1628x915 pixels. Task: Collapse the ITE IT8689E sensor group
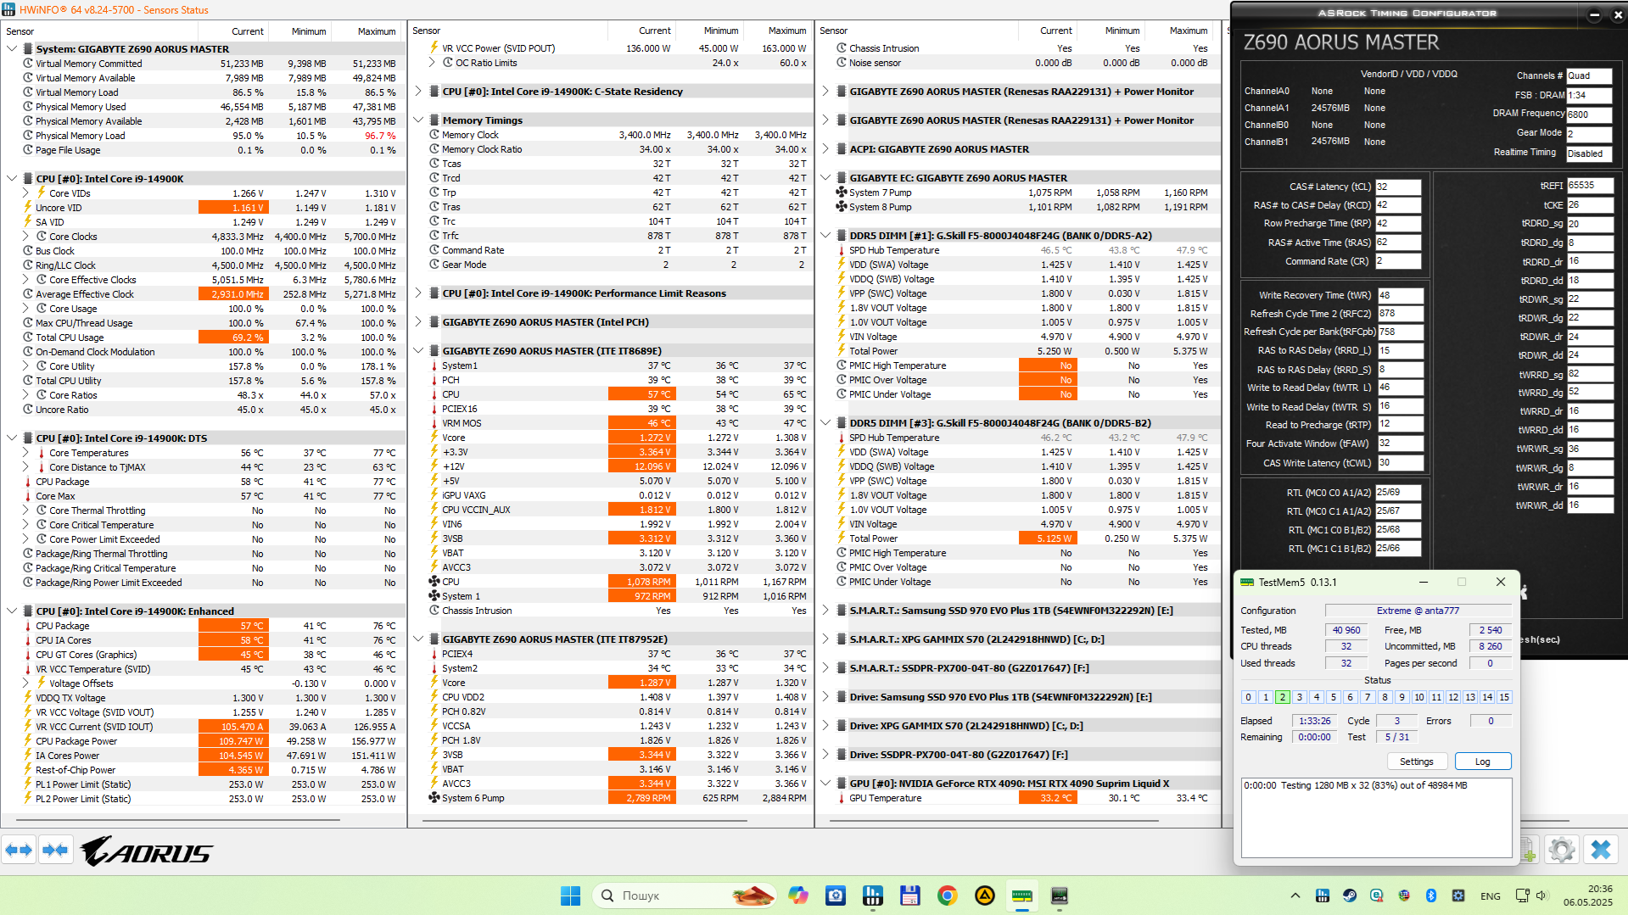coord(418,351)
